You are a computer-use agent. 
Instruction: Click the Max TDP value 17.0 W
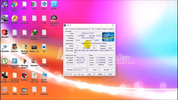click(98, 36)
